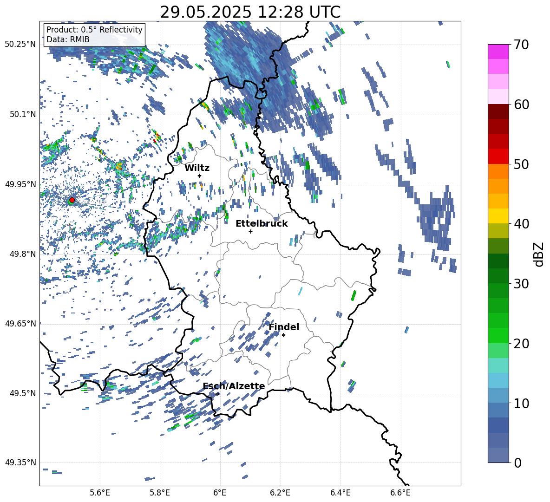Click the 49.95°N latitude tick label
The image size is (550, 502).
pos(20,184)
